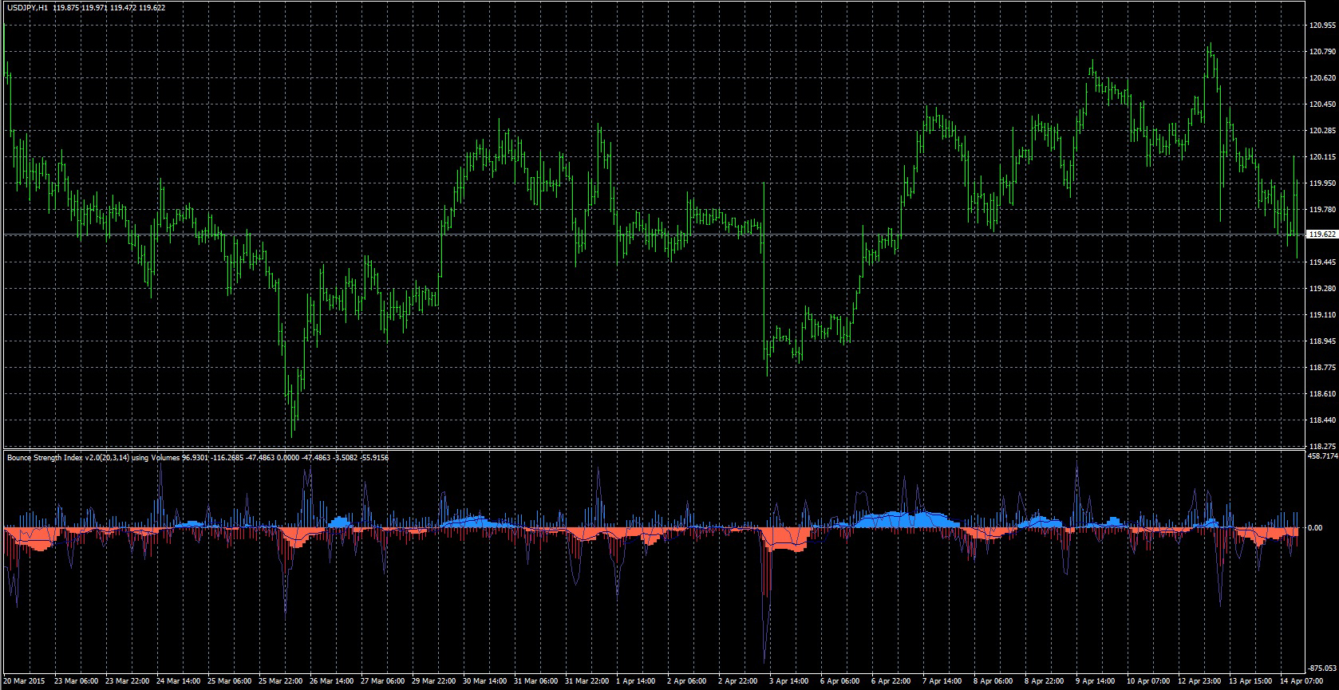Click the 120.620 price axis label
Screen dimensions: 1339x690
(x=1321, y=78)
